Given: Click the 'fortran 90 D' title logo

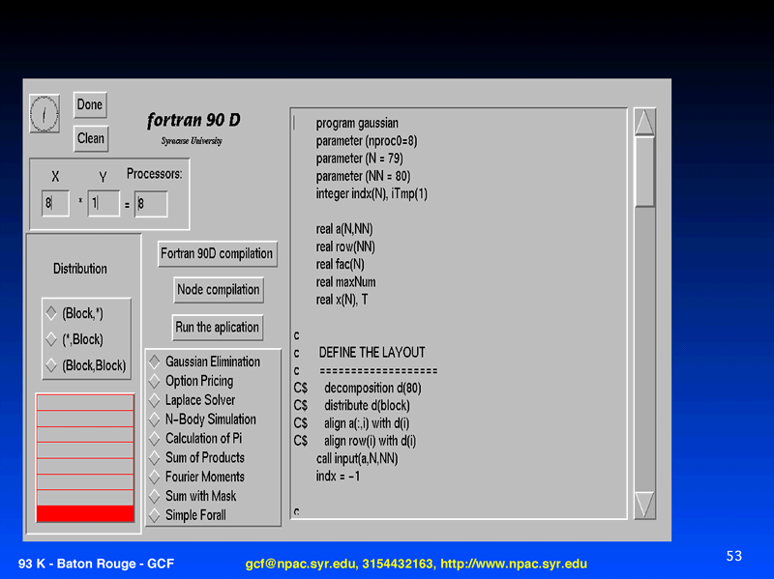Looking at the screenshot, I should pos(193,120).
